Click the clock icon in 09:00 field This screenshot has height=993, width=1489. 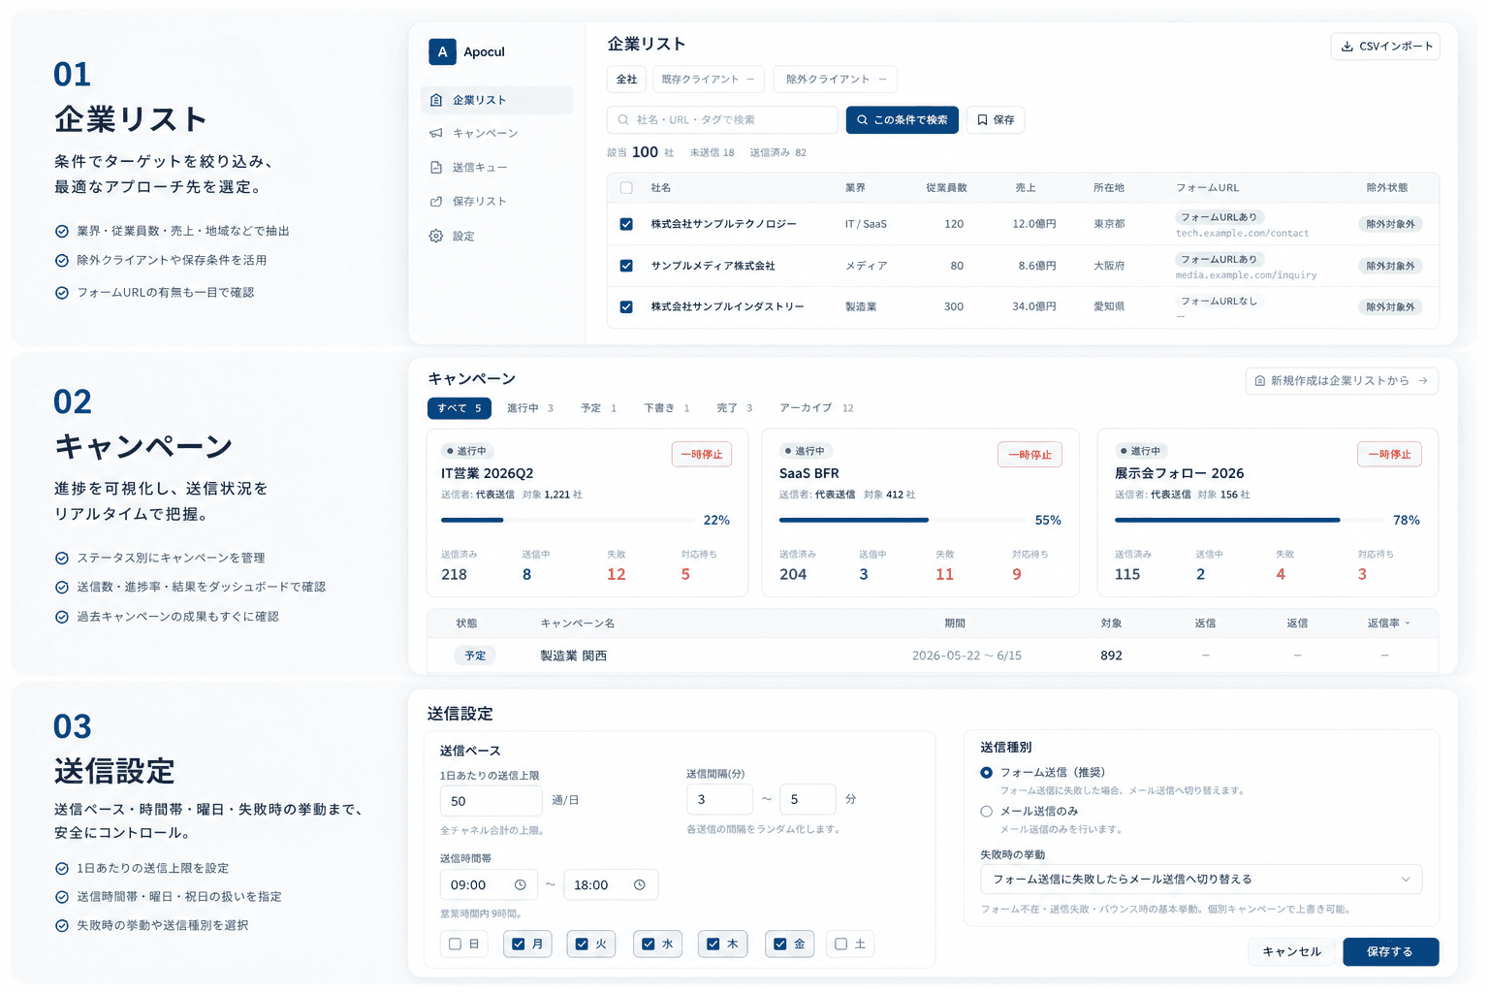520,885
